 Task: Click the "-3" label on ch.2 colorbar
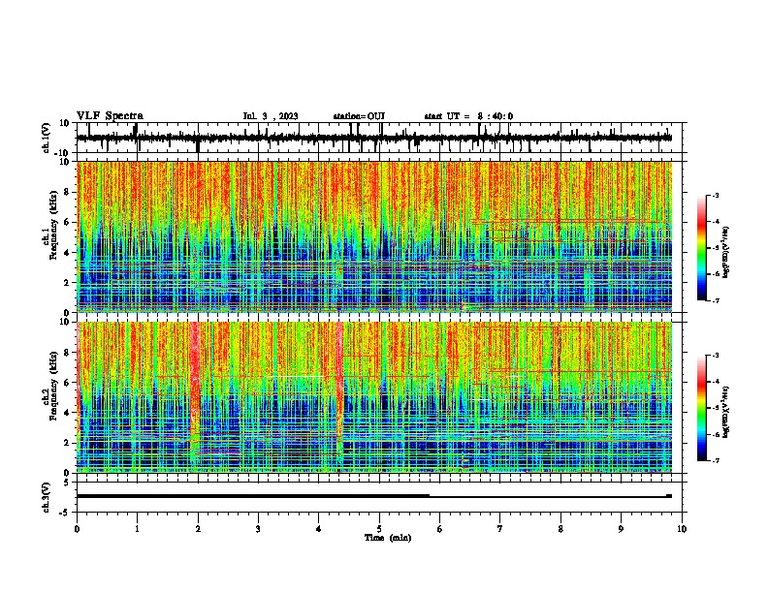[x=715, y=356]
